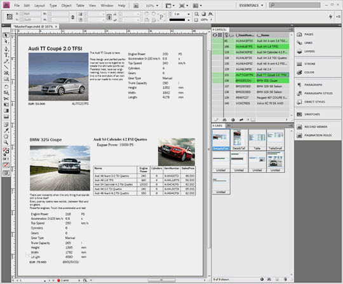
Task: Select the Peugeot 407 COUPE row
Action: click(x=251, y=98)
